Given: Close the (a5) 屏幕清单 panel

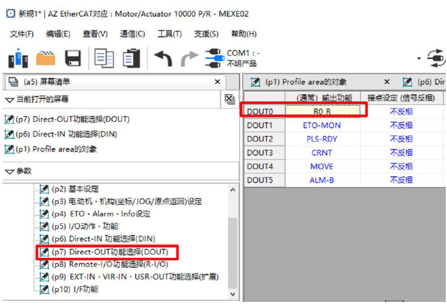Looking at the screenshot, I should (217, 82).
